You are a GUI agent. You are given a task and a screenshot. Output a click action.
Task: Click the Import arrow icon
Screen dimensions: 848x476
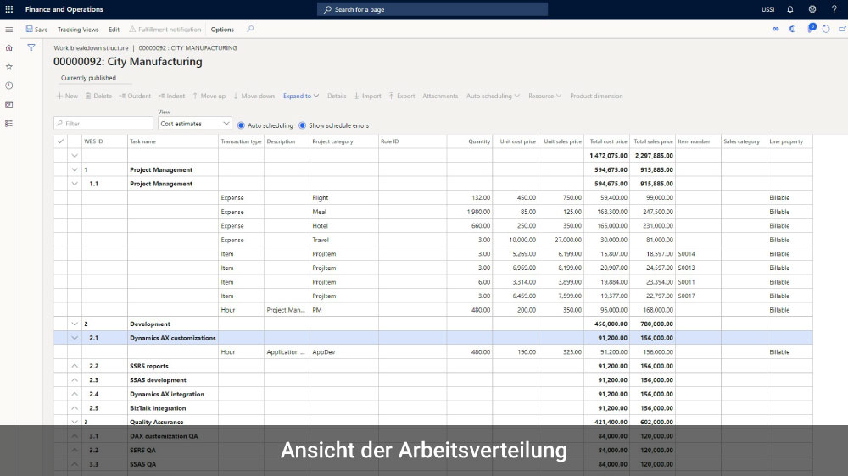click(x=357, y=97)
